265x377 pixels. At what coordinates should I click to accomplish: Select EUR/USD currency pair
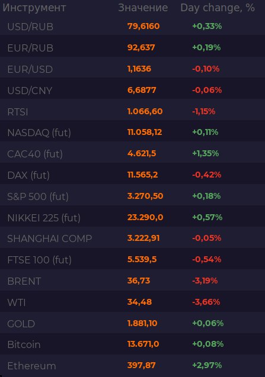pos(133,69)
